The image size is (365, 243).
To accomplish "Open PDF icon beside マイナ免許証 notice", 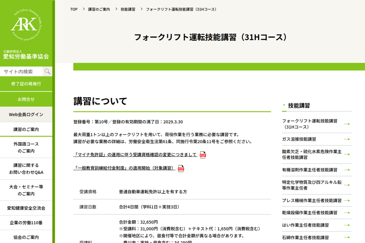I will [203, 155].
